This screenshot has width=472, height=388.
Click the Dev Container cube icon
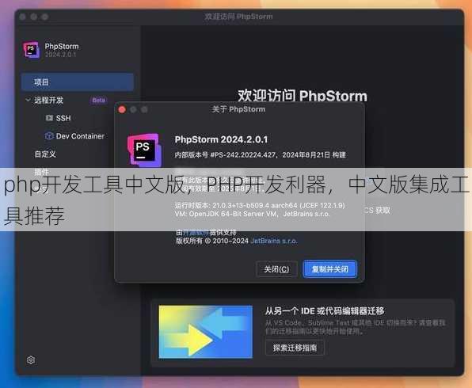coord(49,136)
